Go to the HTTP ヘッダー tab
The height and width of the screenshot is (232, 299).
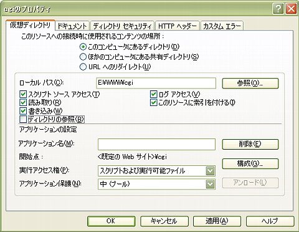[178, 26]
